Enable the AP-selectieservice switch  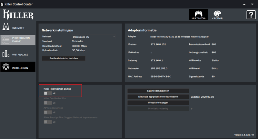[x=48, y=112]
